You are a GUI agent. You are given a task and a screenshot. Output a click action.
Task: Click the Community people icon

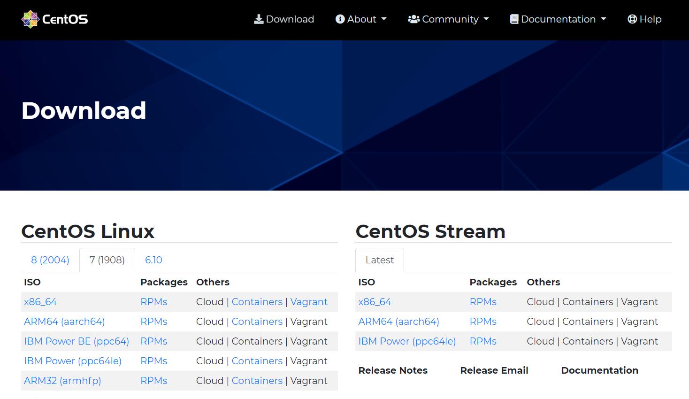pos(413,19)
